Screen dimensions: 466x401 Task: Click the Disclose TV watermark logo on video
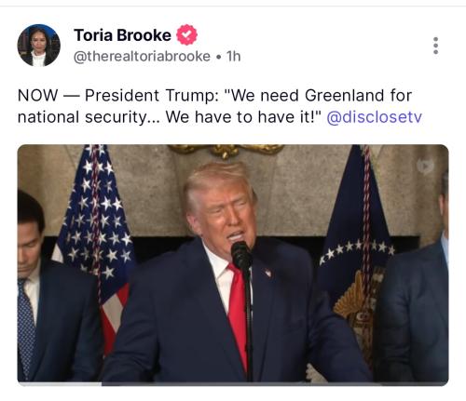coord(425,166)
